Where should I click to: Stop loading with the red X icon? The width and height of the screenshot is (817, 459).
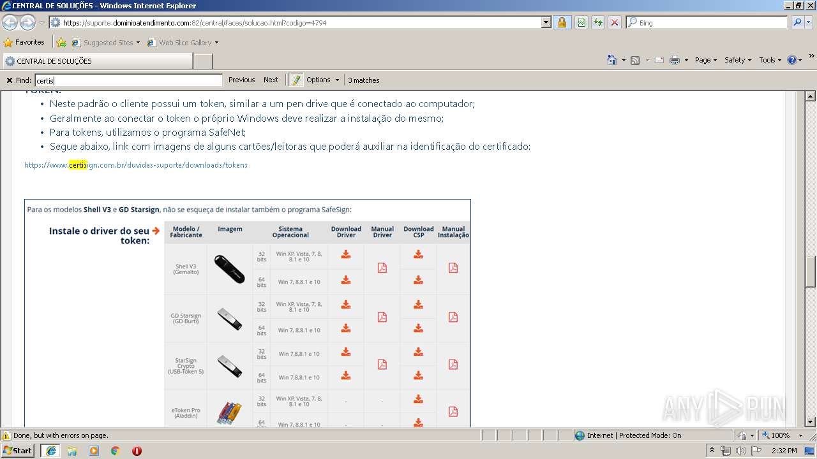615,22
